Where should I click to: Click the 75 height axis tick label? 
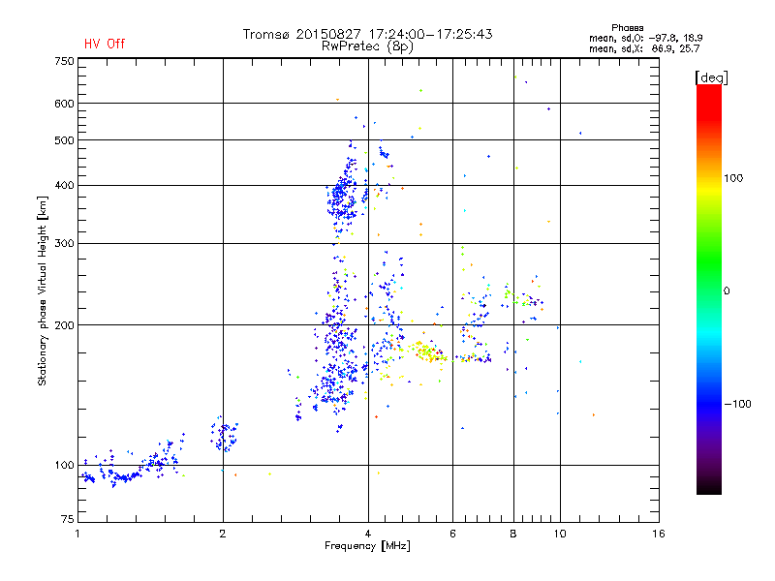click(x=68, y=519)
